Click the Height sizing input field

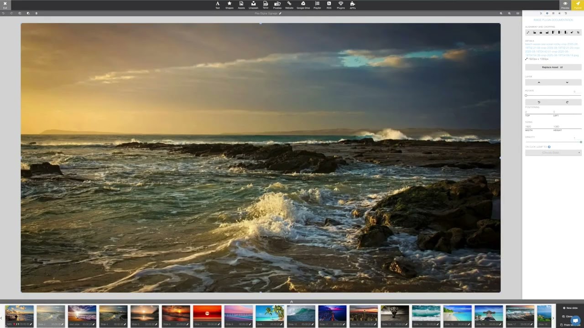[x=567, y=127]
